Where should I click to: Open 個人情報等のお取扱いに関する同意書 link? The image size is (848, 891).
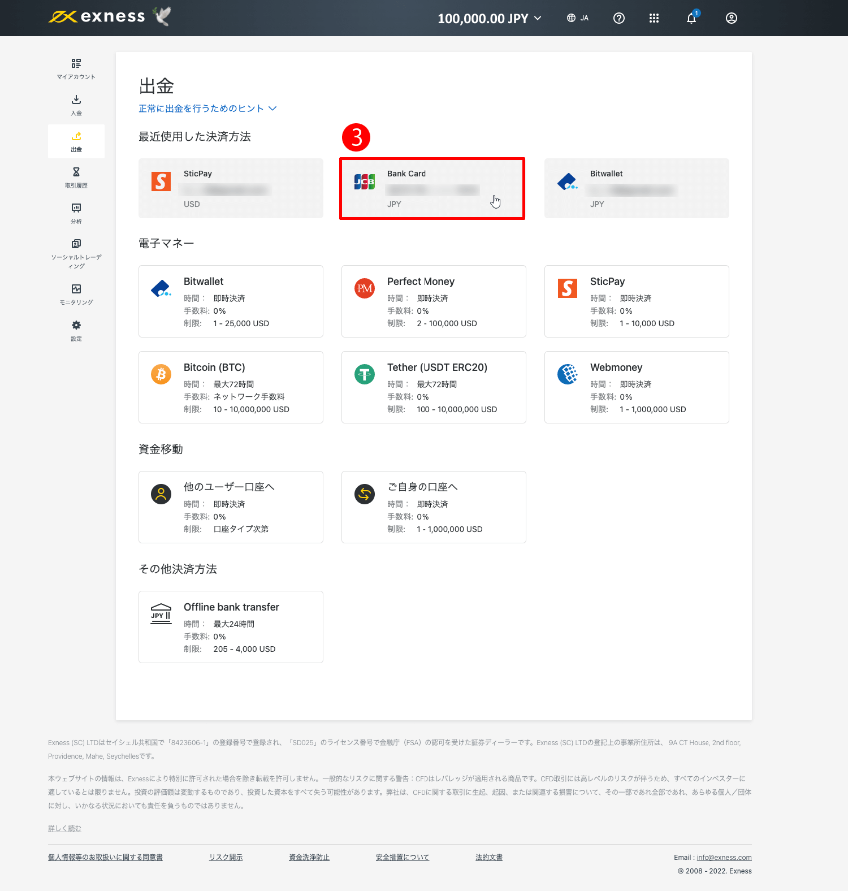point(105,858)
